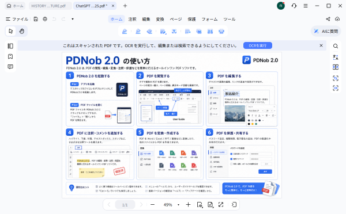
Task: Select the eraser tool in toolbar
Action: pos(149,32)
